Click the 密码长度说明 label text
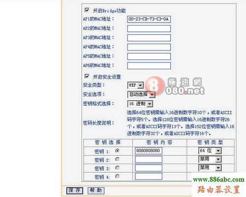 click(x=98, y=123)
